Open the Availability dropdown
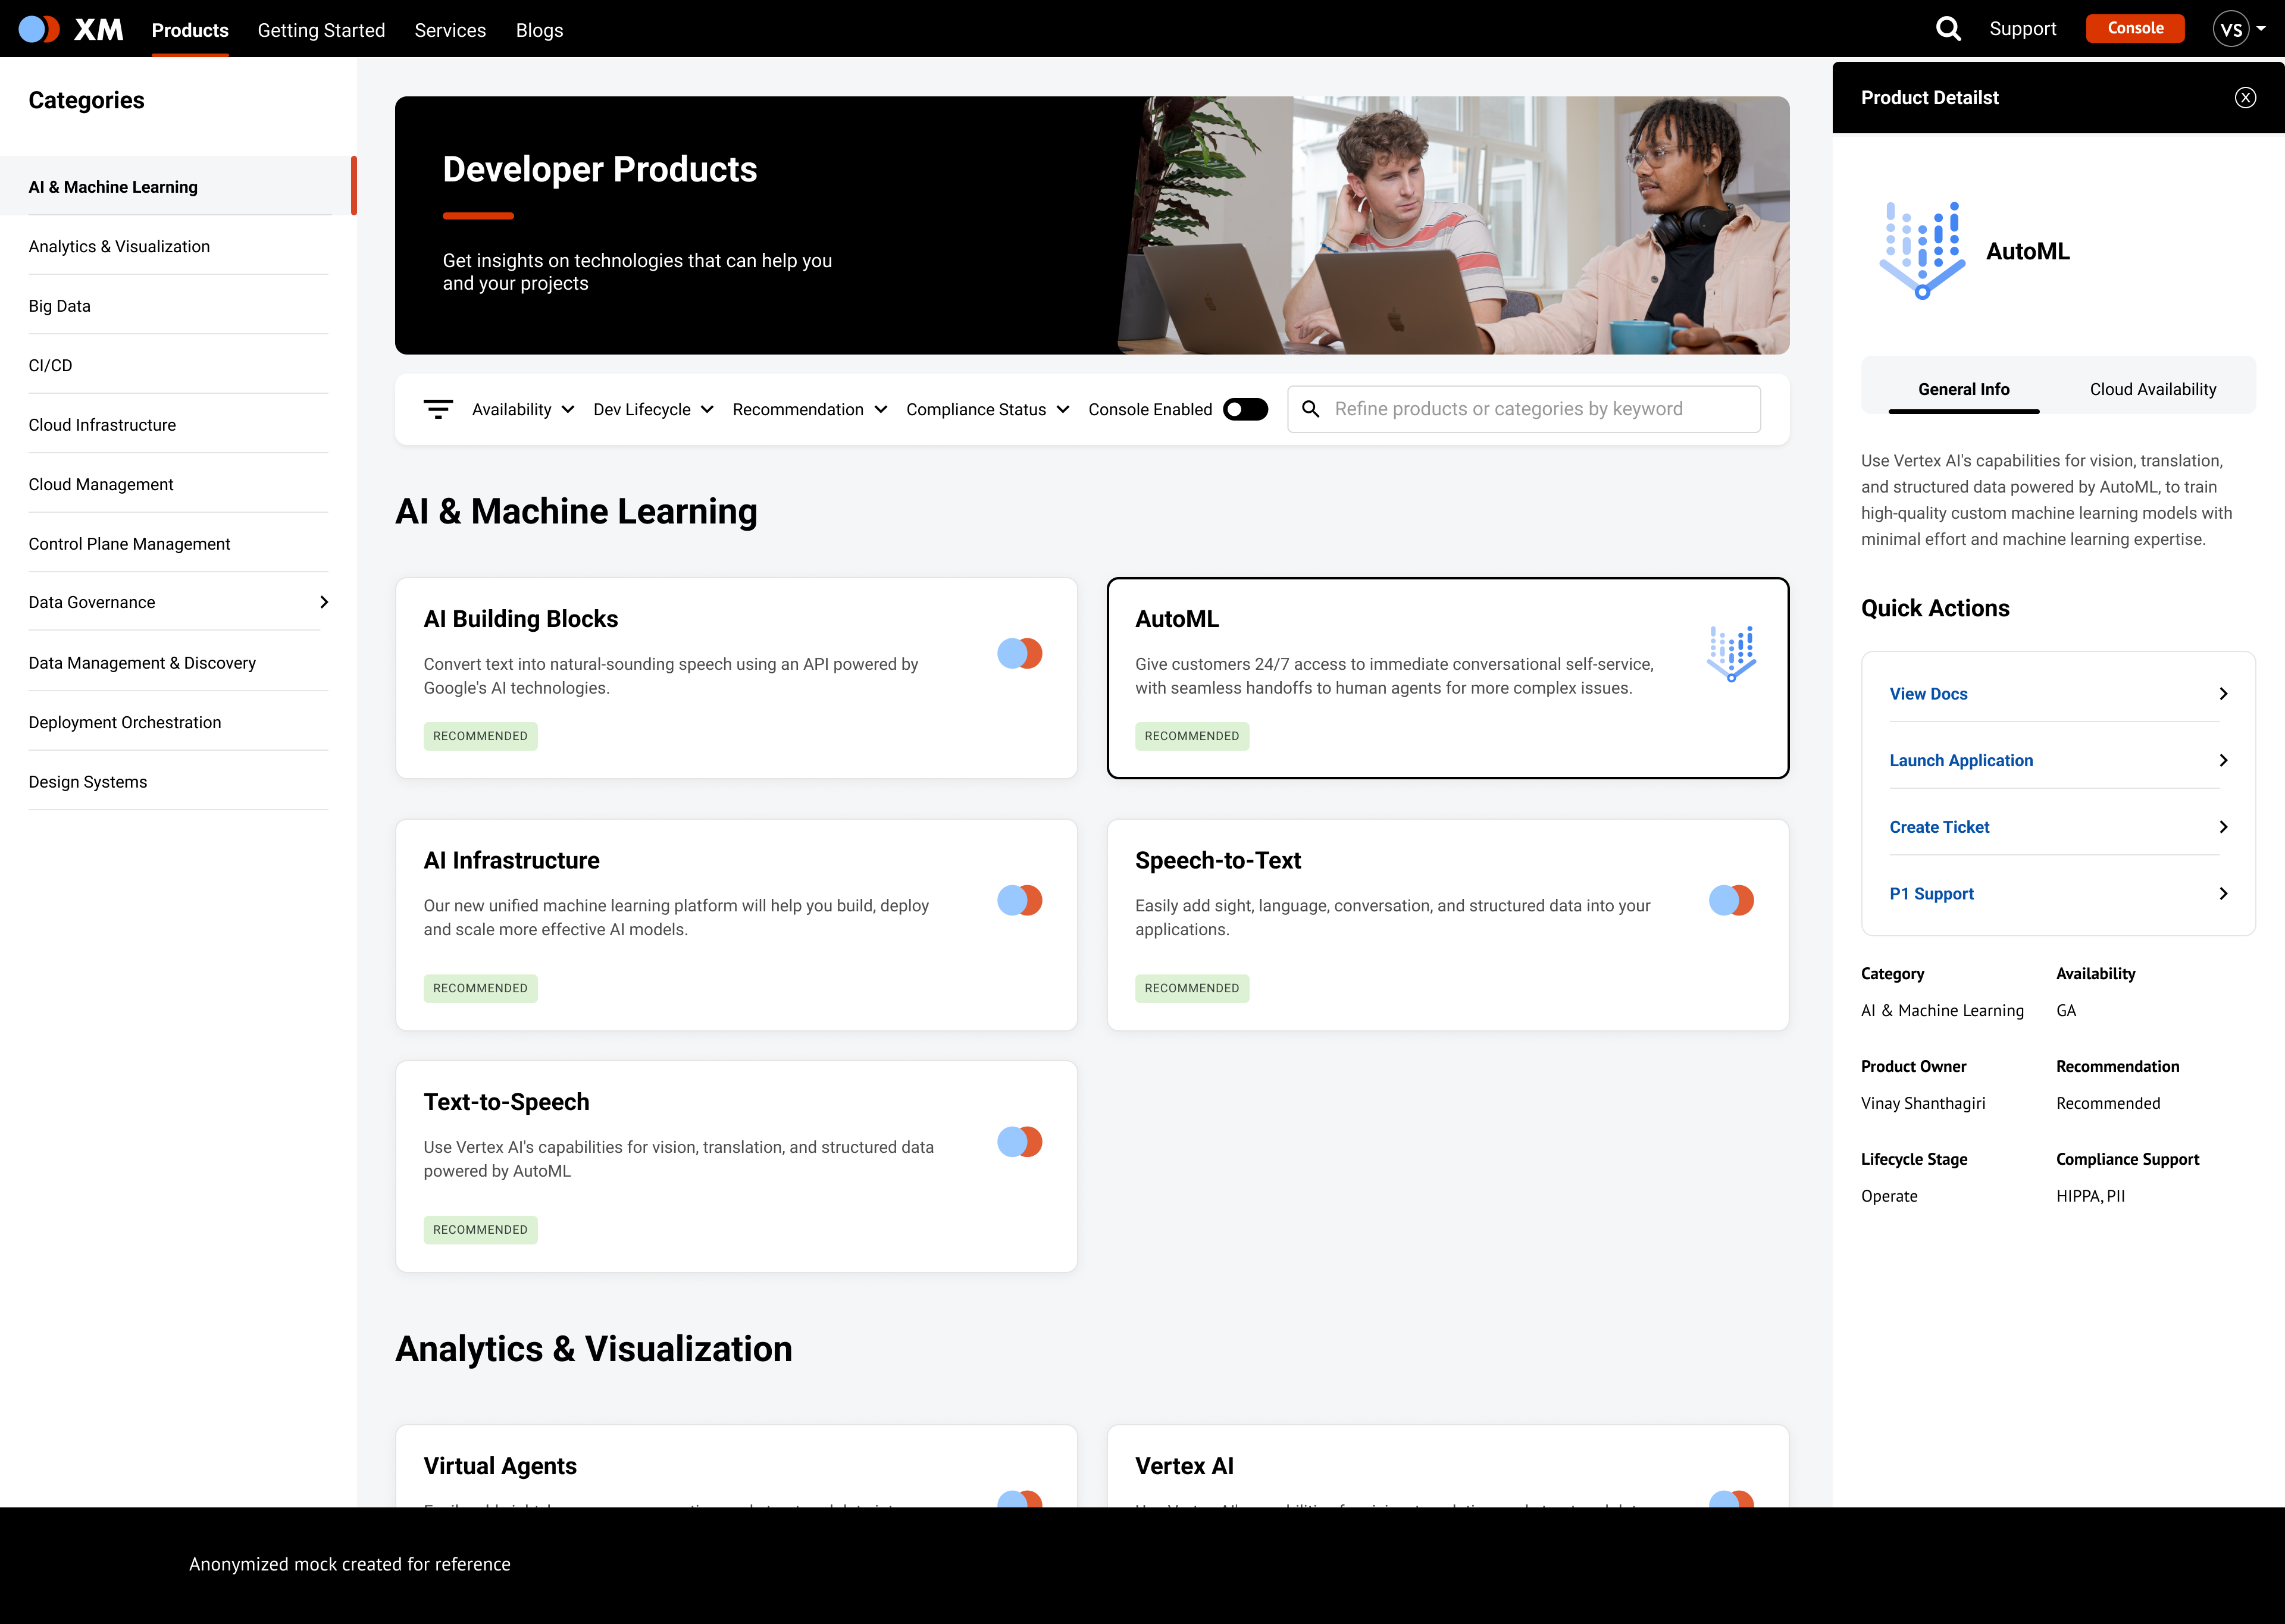Image resolution: width=2285 pixels, height=1624 pixels. [x=522, y=408]
